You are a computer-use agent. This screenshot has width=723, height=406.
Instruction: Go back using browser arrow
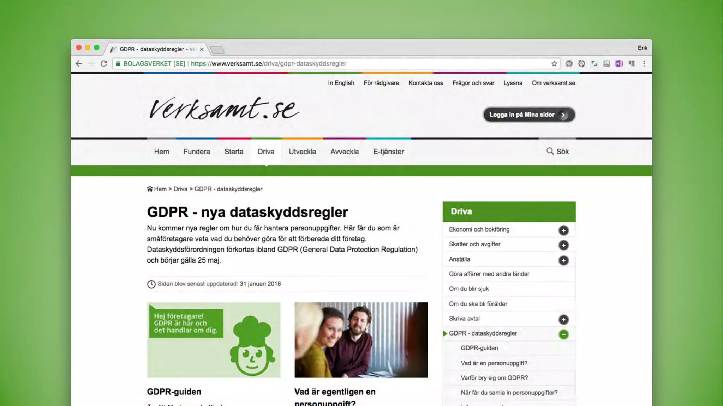coord(79,64)
